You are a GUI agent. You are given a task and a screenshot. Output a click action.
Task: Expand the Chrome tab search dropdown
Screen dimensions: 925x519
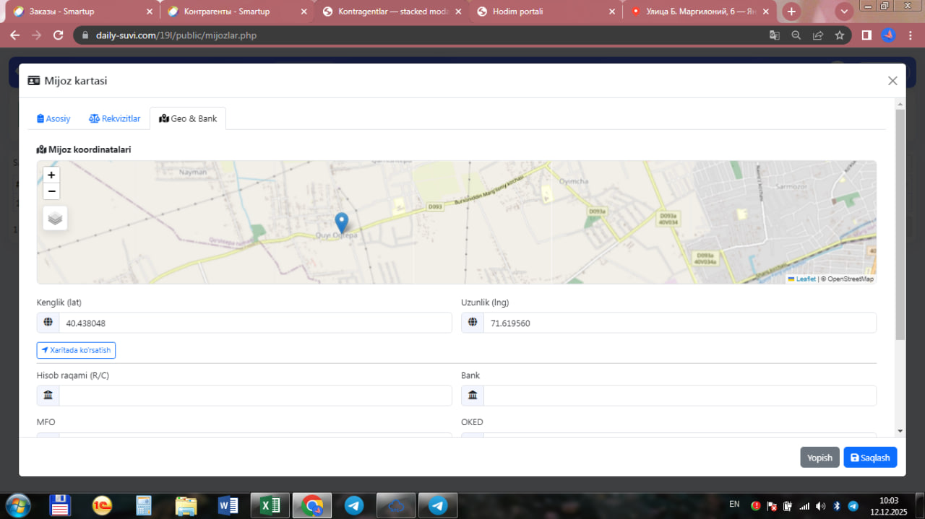844,12
